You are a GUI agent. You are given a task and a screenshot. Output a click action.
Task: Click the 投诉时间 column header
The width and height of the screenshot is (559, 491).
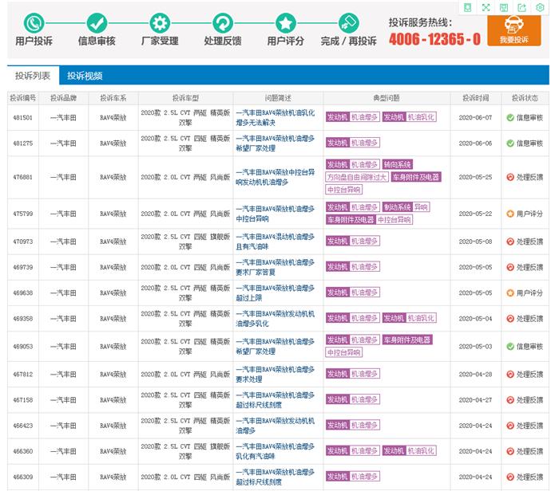pos(476,98)
